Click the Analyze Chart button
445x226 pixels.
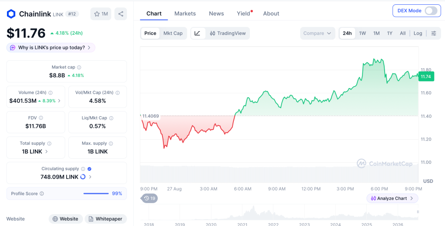pyautogui.click(x=392, y=198)
